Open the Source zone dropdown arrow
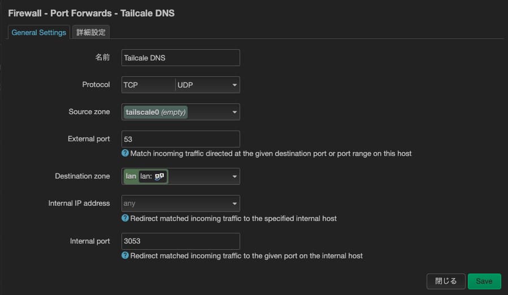The width and height of the screenshot is (508, 295). [x=234, y=112]
